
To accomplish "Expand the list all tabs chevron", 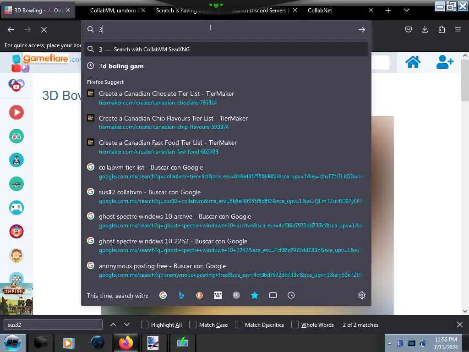I will tap(407, 11).
